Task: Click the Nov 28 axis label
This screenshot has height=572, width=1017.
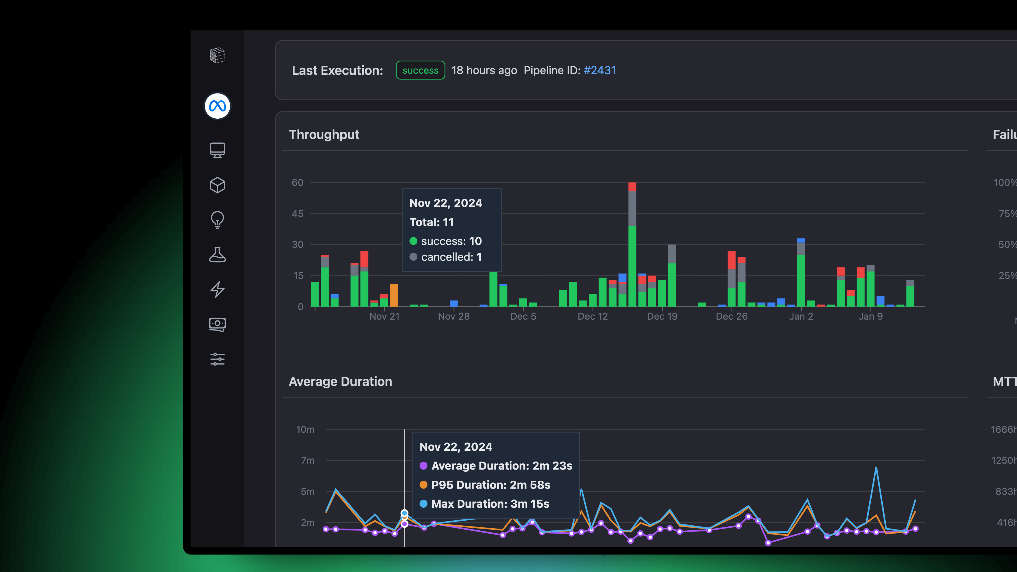Action: [x=454, y=316]
